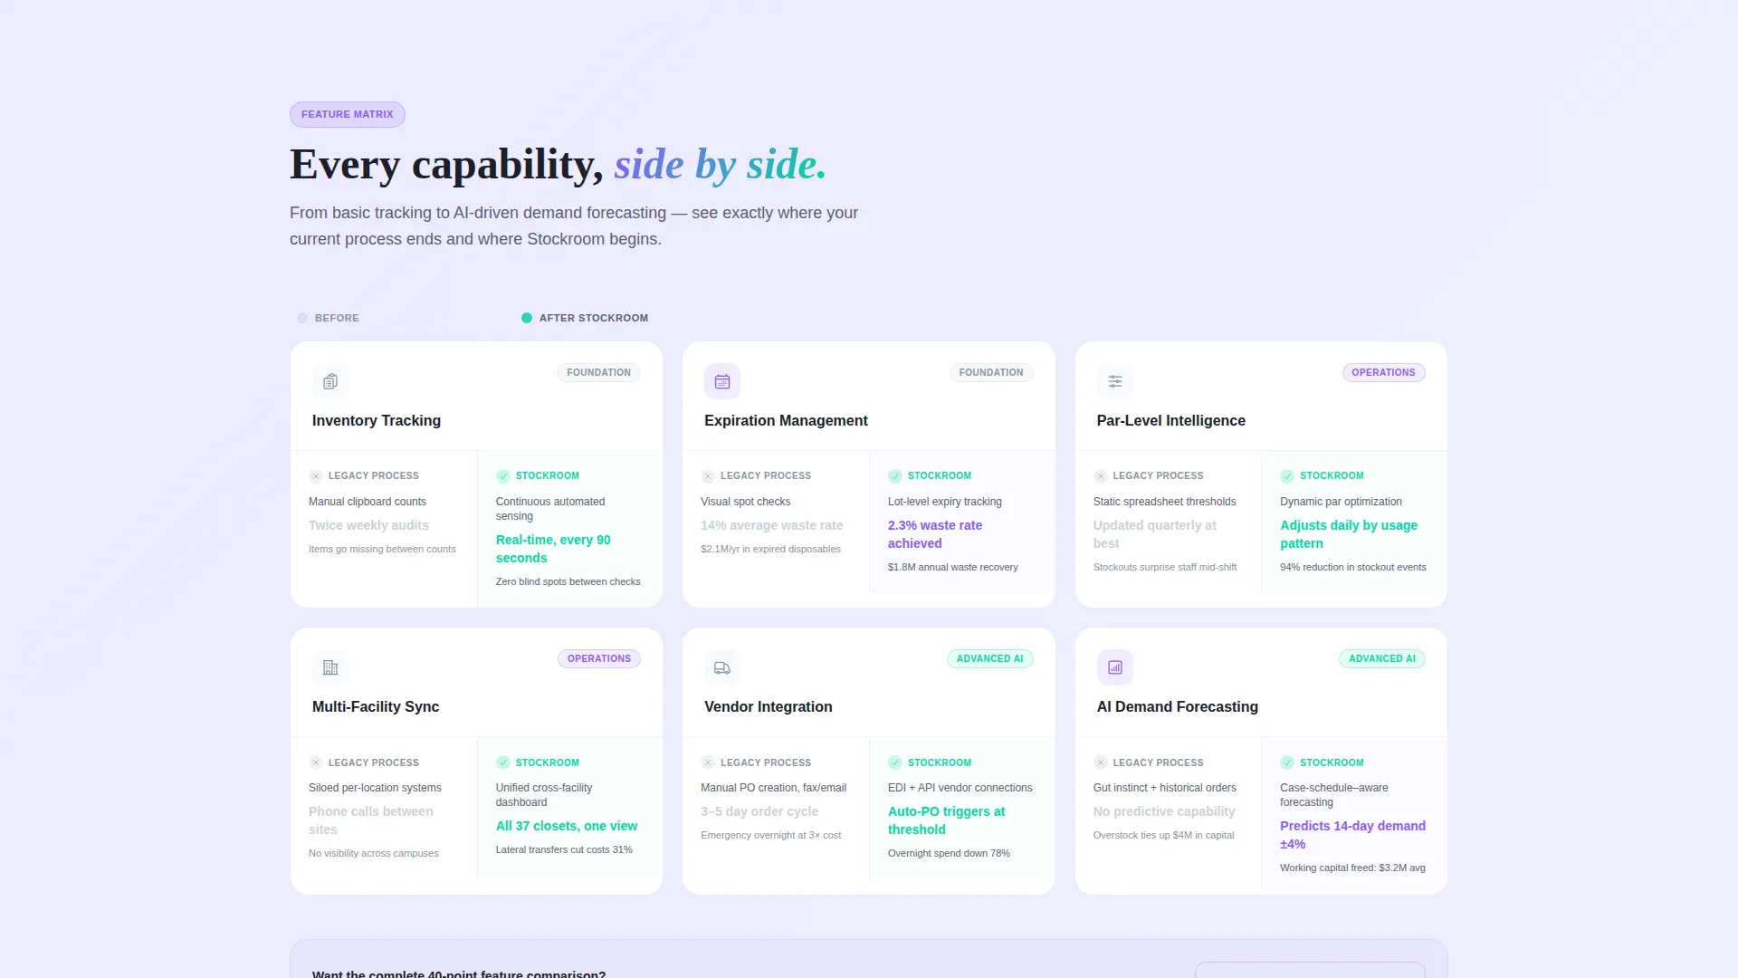Select the AI Demand Forecasting card title

pos(1177,706)
